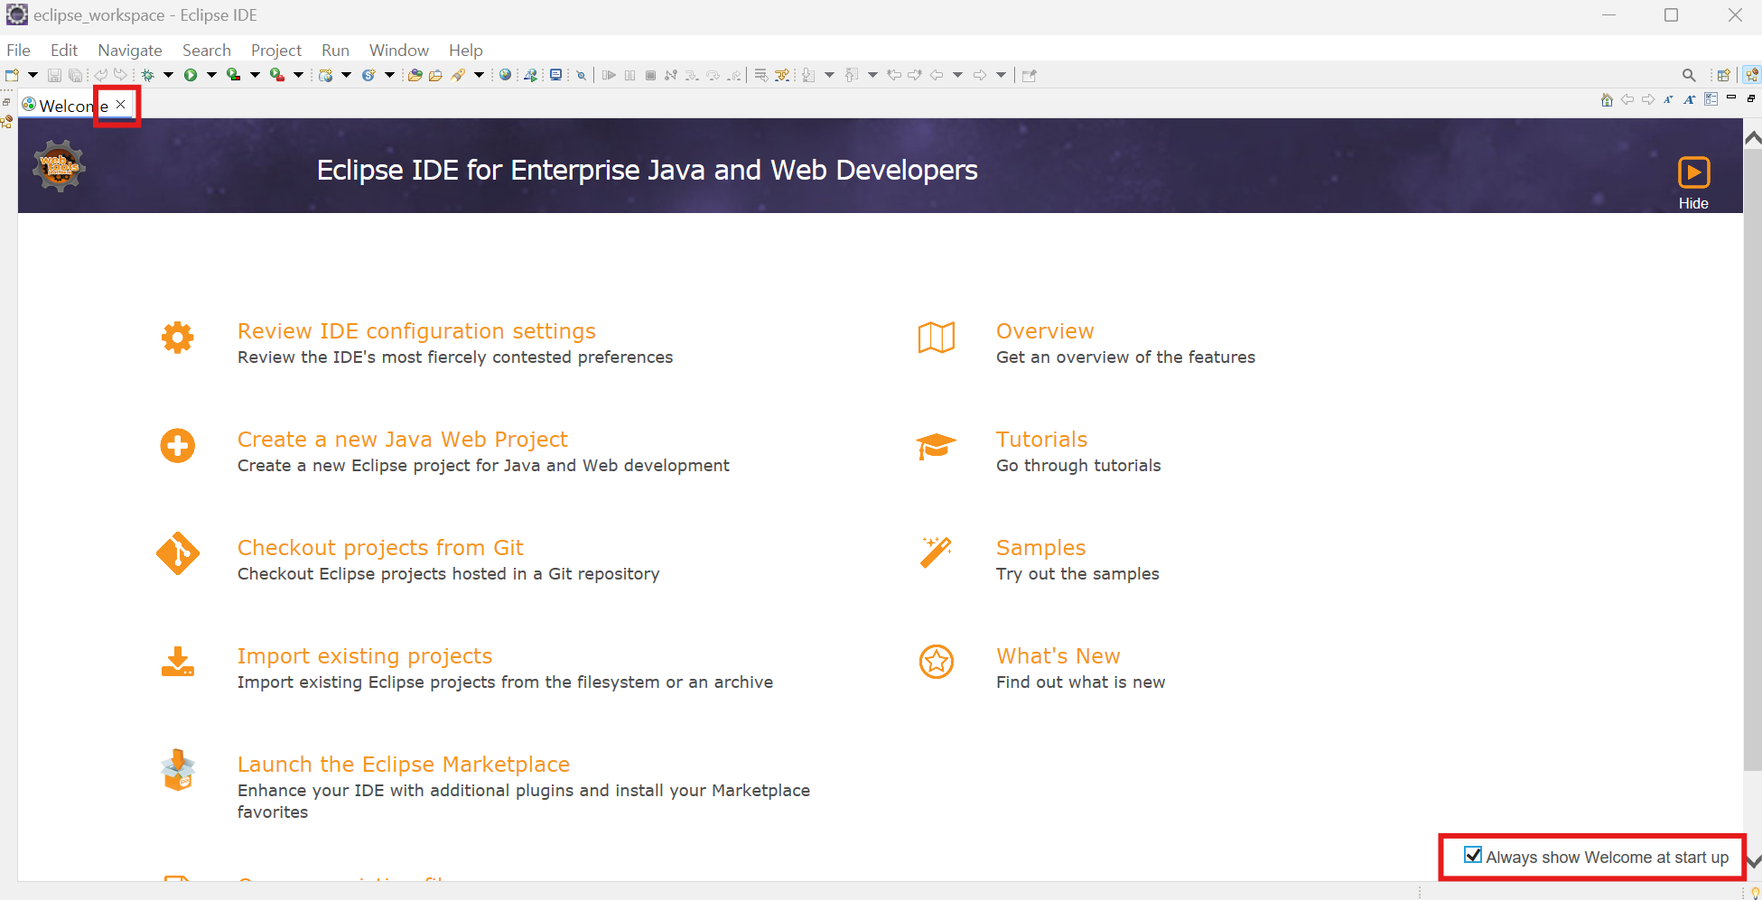This screenshot has width=1762, height=900.
Task: Click the Magnify font size icon
Action: click(1689, 99)
